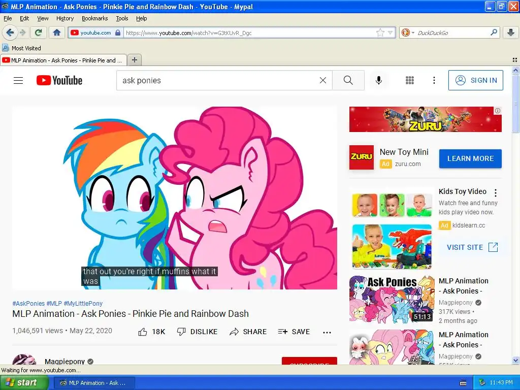Viewport: 520px width, 390px height.
Task: Click the #MyLittlePony hashtag
Action: click(83, 304)
